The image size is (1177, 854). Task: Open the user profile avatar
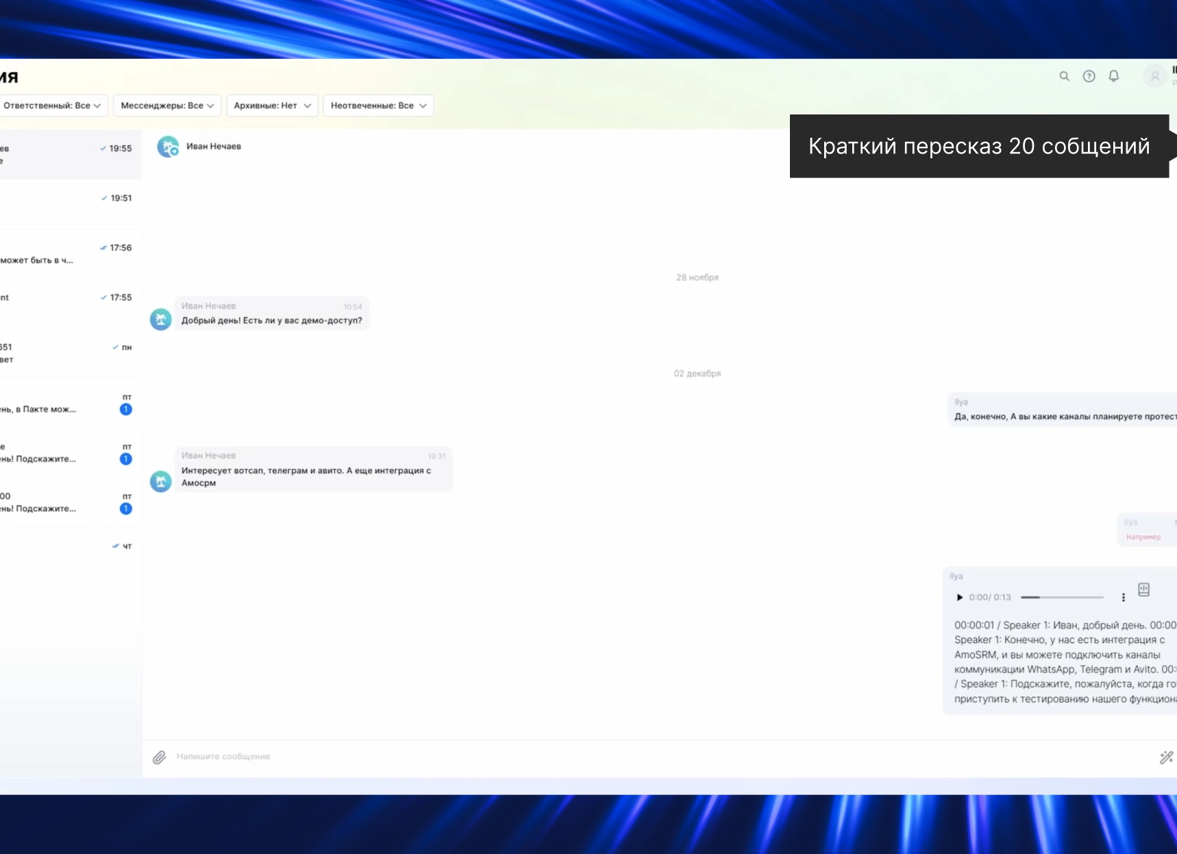pos(1154,76)
